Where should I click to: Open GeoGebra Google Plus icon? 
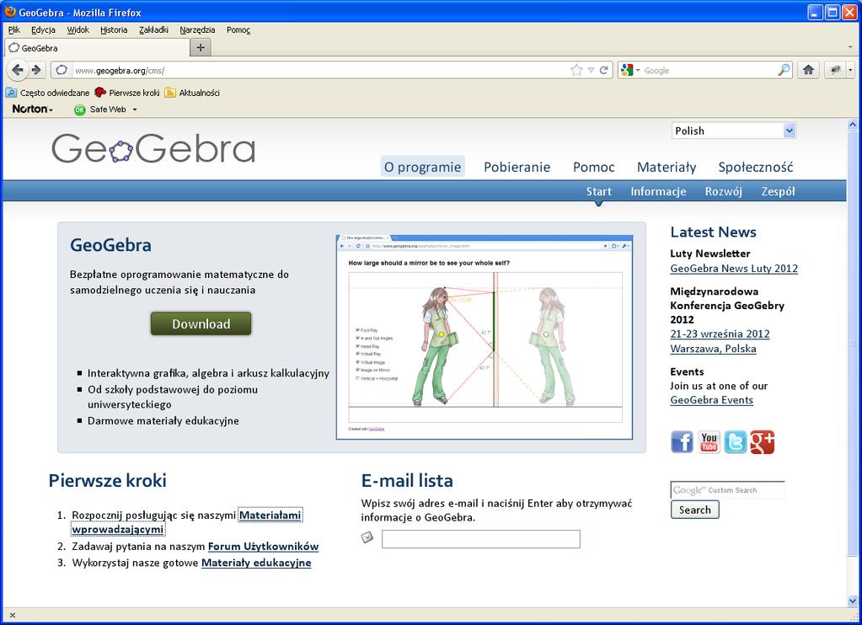[762, 442]
